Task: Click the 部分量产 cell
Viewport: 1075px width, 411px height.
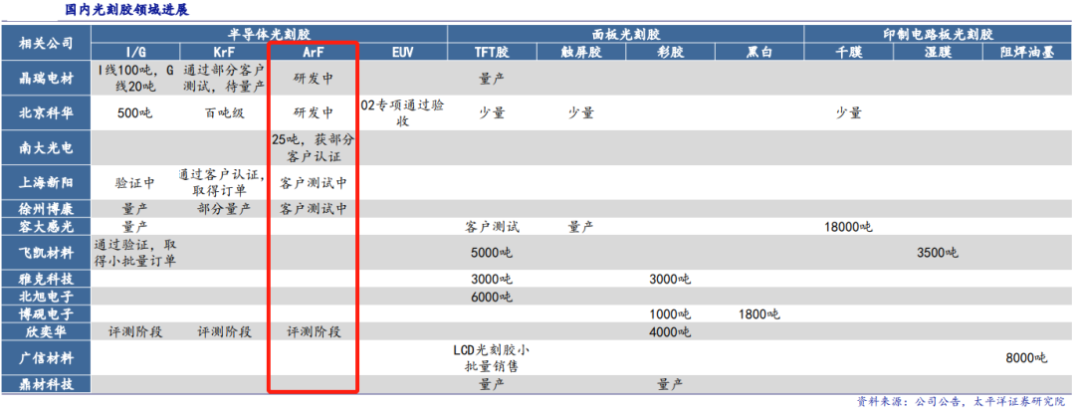Action: (224, 209)
